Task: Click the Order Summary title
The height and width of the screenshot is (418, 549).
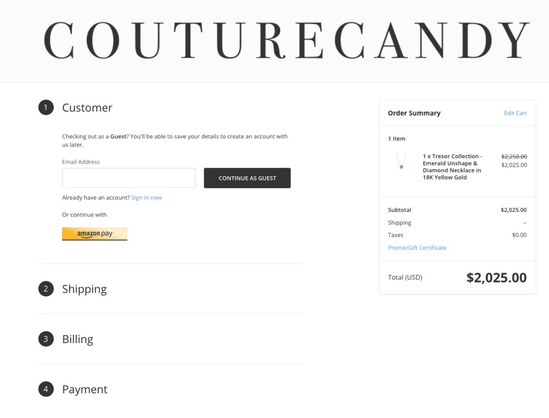Action: point(414,113)
